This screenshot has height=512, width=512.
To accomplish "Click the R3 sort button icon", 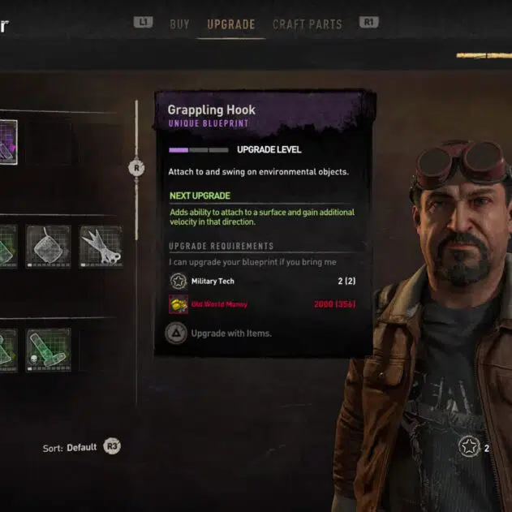I will pyautogui.click(x=112, y=446).
